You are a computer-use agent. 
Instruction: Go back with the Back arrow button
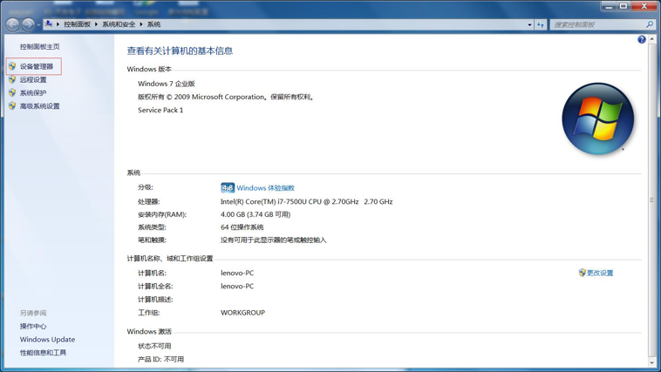(x=13, y=25)
